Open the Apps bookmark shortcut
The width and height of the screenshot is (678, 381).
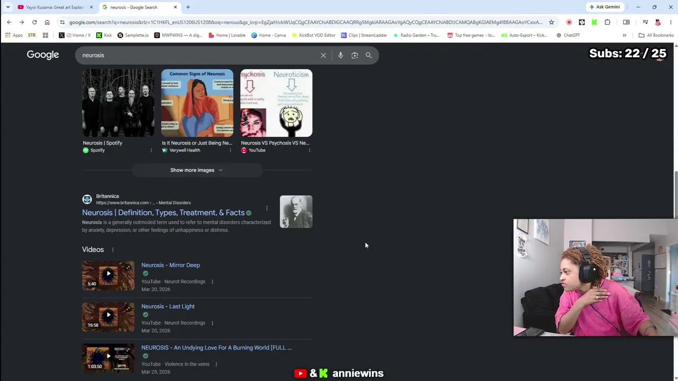(14, 35)
